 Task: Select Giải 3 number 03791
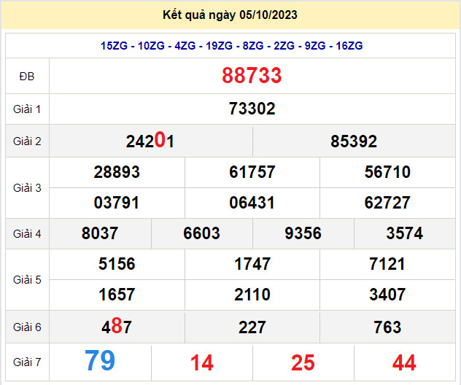tap(117, 203)
